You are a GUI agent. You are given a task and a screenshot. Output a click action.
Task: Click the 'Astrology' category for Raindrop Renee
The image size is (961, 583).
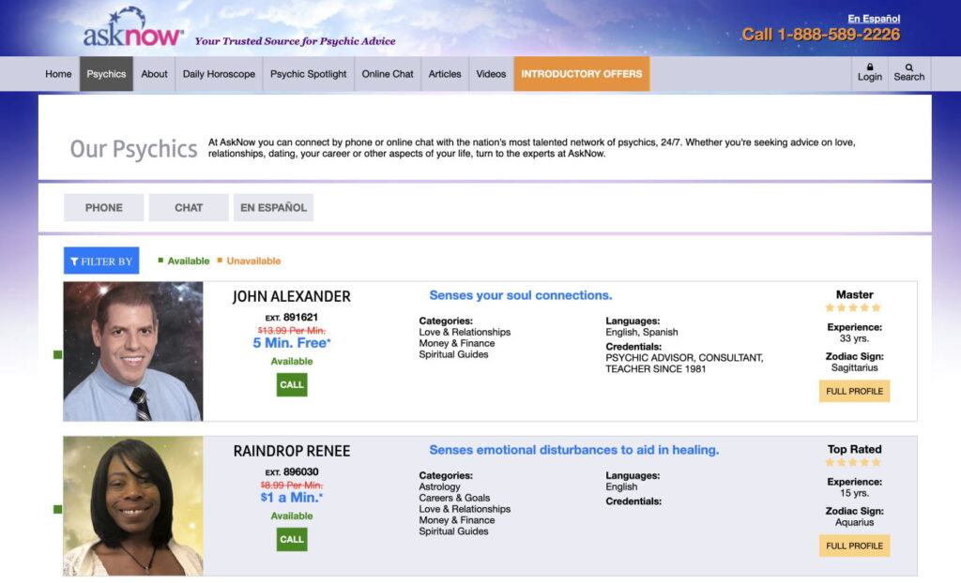point(439,486)
